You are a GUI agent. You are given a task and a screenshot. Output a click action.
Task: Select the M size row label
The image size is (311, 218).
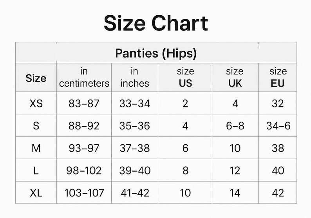[36, 148]
